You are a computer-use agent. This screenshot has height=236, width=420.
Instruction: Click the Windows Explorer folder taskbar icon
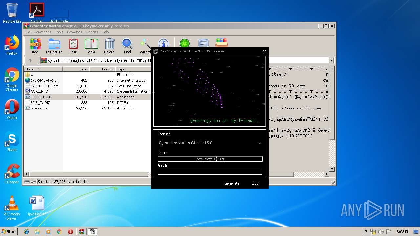tap(37, 232)
